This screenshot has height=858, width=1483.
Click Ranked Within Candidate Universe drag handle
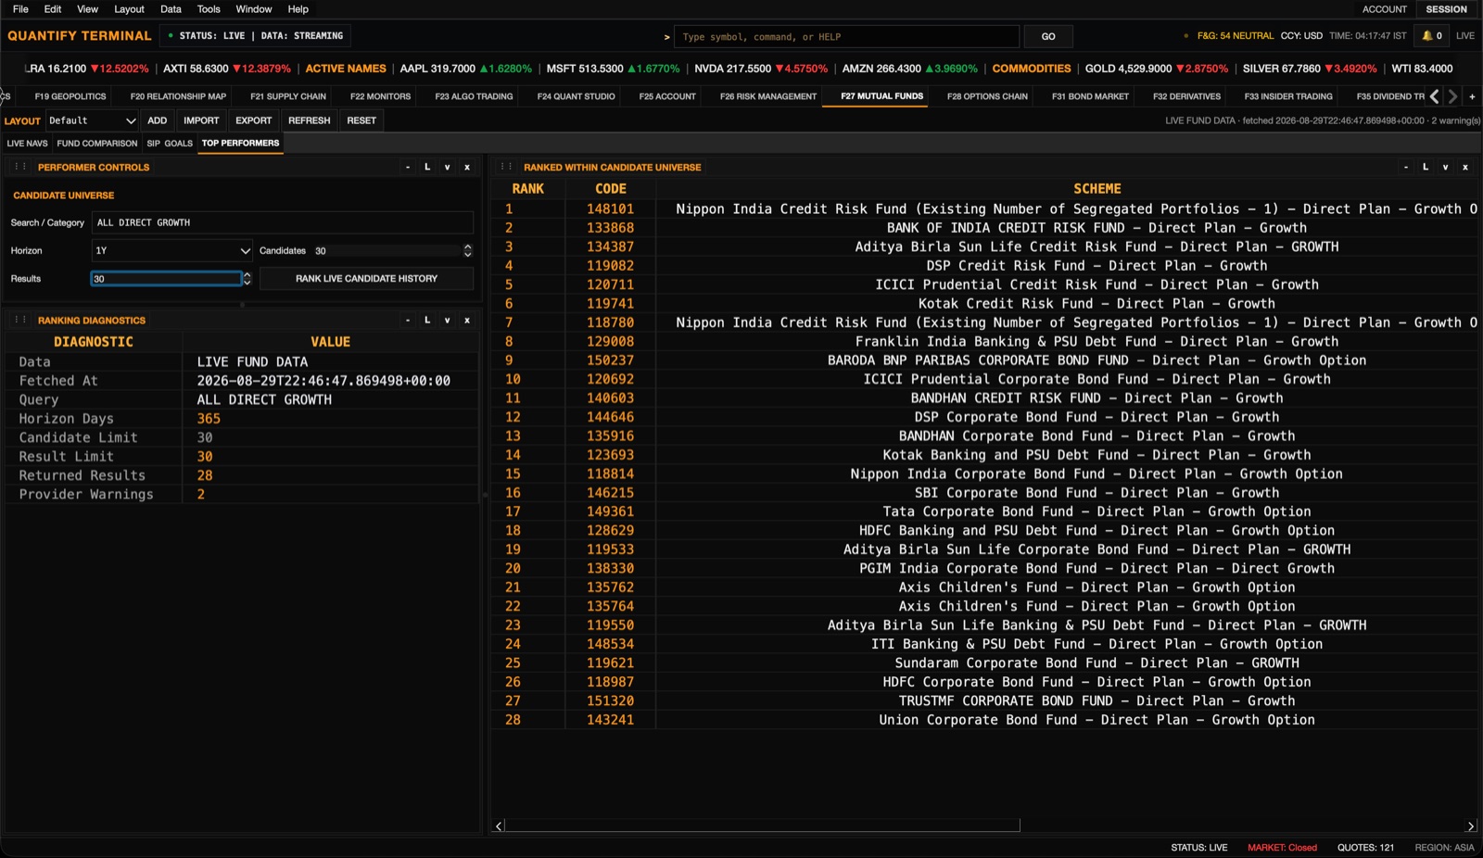[x=506, y=167]
